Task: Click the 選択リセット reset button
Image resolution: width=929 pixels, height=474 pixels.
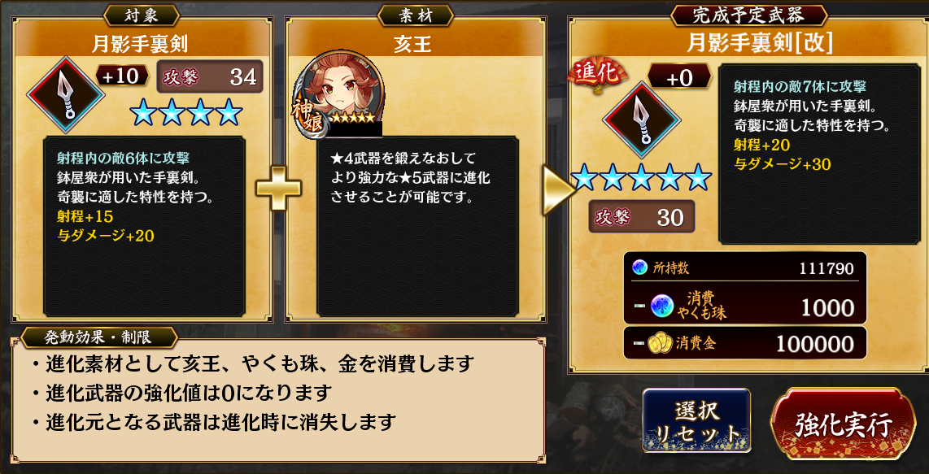Action: click(696, 420)
